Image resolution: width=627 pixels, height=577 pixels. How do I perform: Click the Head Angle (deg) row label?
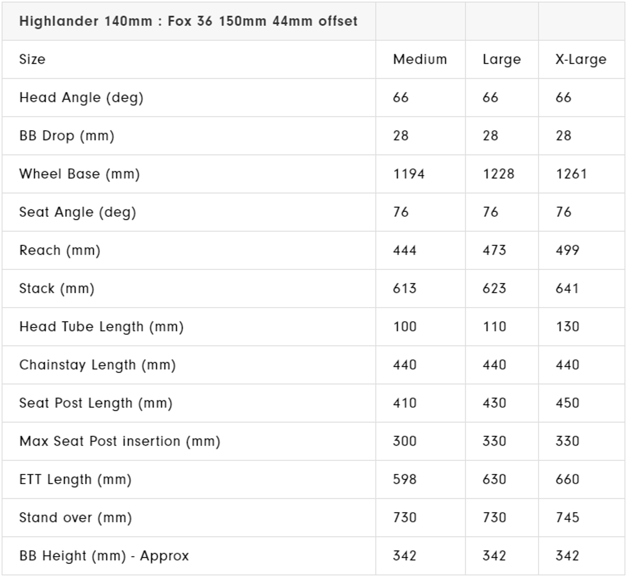[81, 98]
